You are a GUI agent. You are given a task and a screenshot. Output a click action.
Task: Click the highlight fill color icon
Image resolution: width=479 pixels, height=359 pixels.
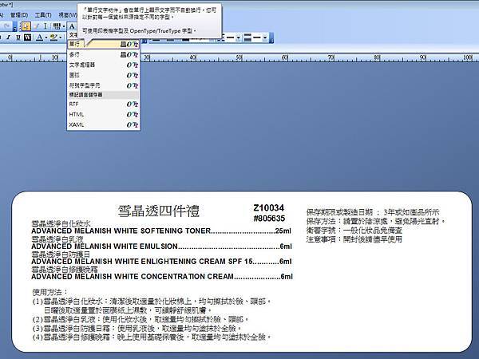(54, 37)
